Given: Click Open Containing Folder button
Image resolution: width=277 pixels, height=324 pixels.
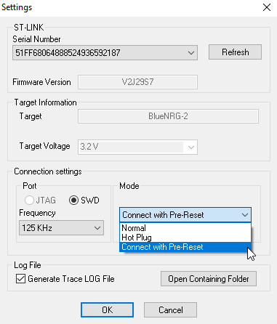Looking at the screenshot, I should (209, 279).
